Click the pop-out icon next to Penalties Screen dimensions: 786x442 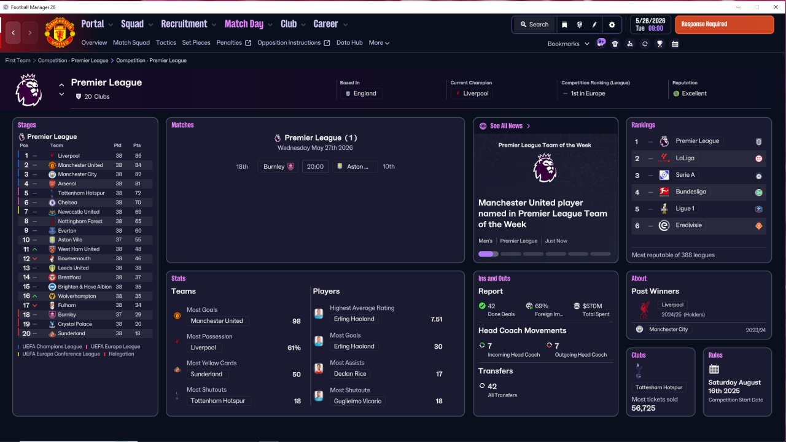pyautogui.click(x=248, y=43)
